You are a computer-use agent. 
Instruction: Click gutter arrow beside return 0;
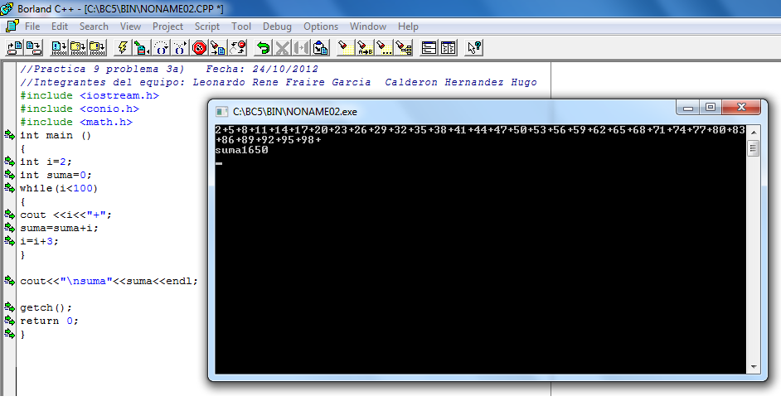pos(9,321)
